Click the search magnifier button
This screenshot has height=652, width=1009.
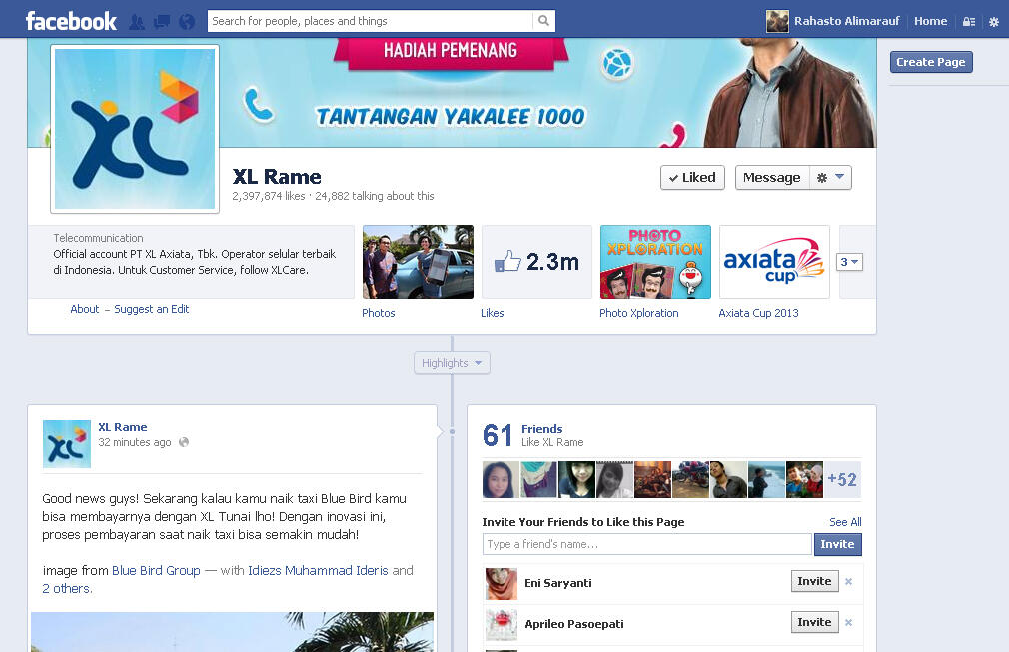pos(543,21)
